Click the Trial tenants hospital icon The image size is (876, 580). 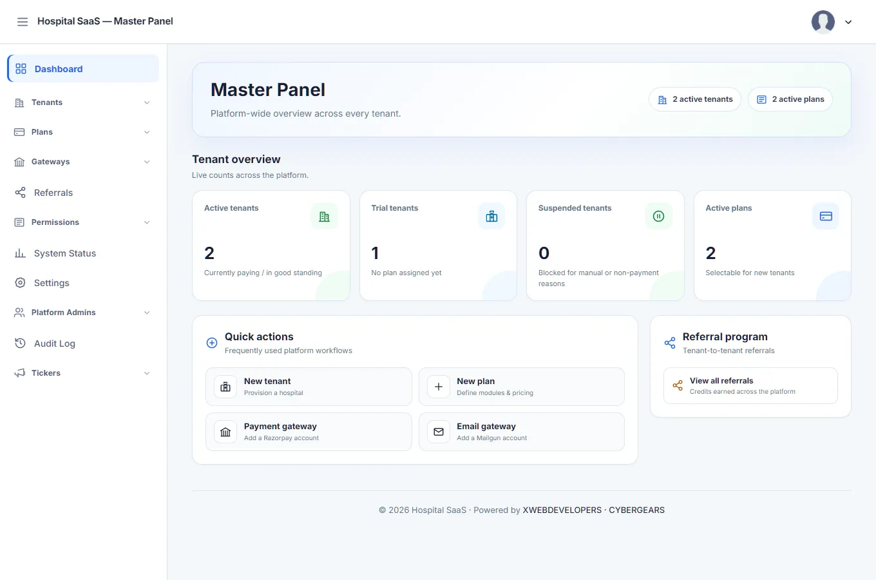[x=491, y=217]
